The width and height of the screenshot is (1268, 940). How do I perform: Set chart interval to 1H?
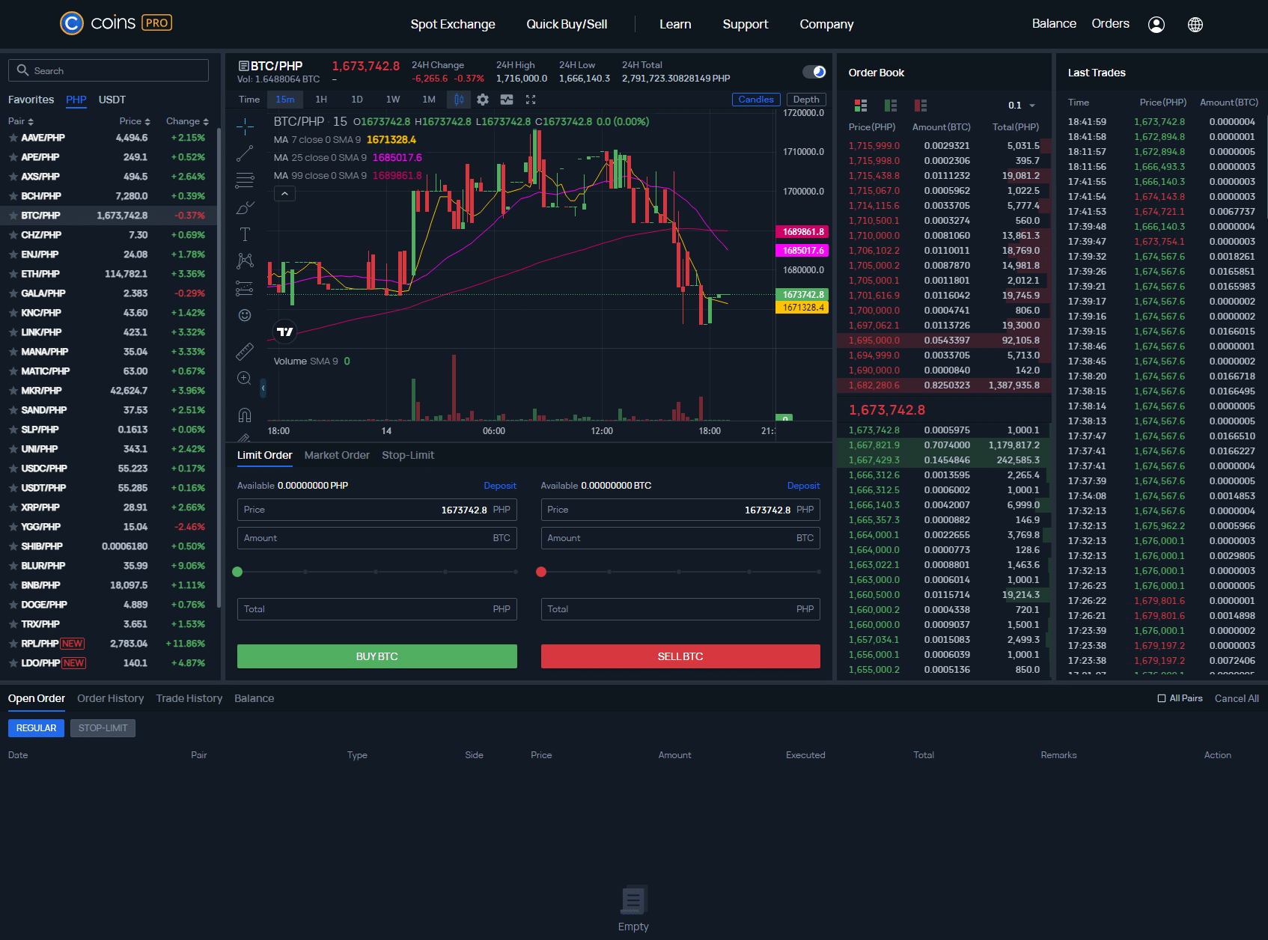pos(321,100)
